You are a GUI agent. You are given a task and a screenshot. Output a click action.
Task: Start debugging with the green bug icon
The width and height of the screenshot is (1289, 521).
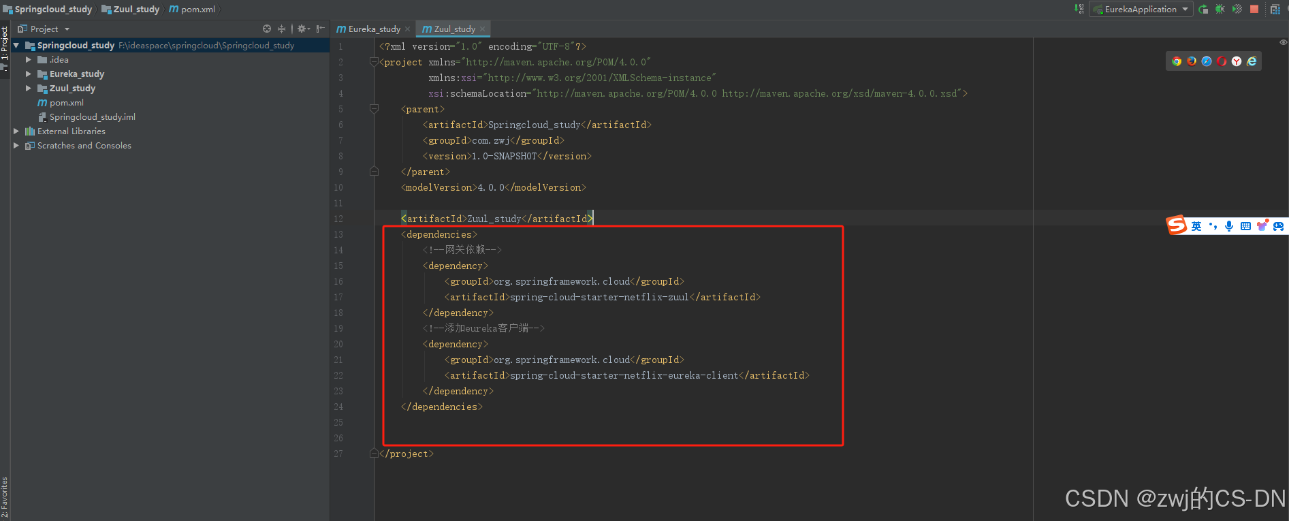(x=1220, y=9)
